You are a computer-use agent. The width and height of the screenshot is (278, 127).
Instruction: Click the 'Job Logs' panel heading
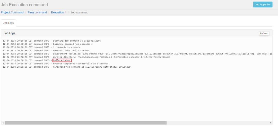[x=10, y=33]
